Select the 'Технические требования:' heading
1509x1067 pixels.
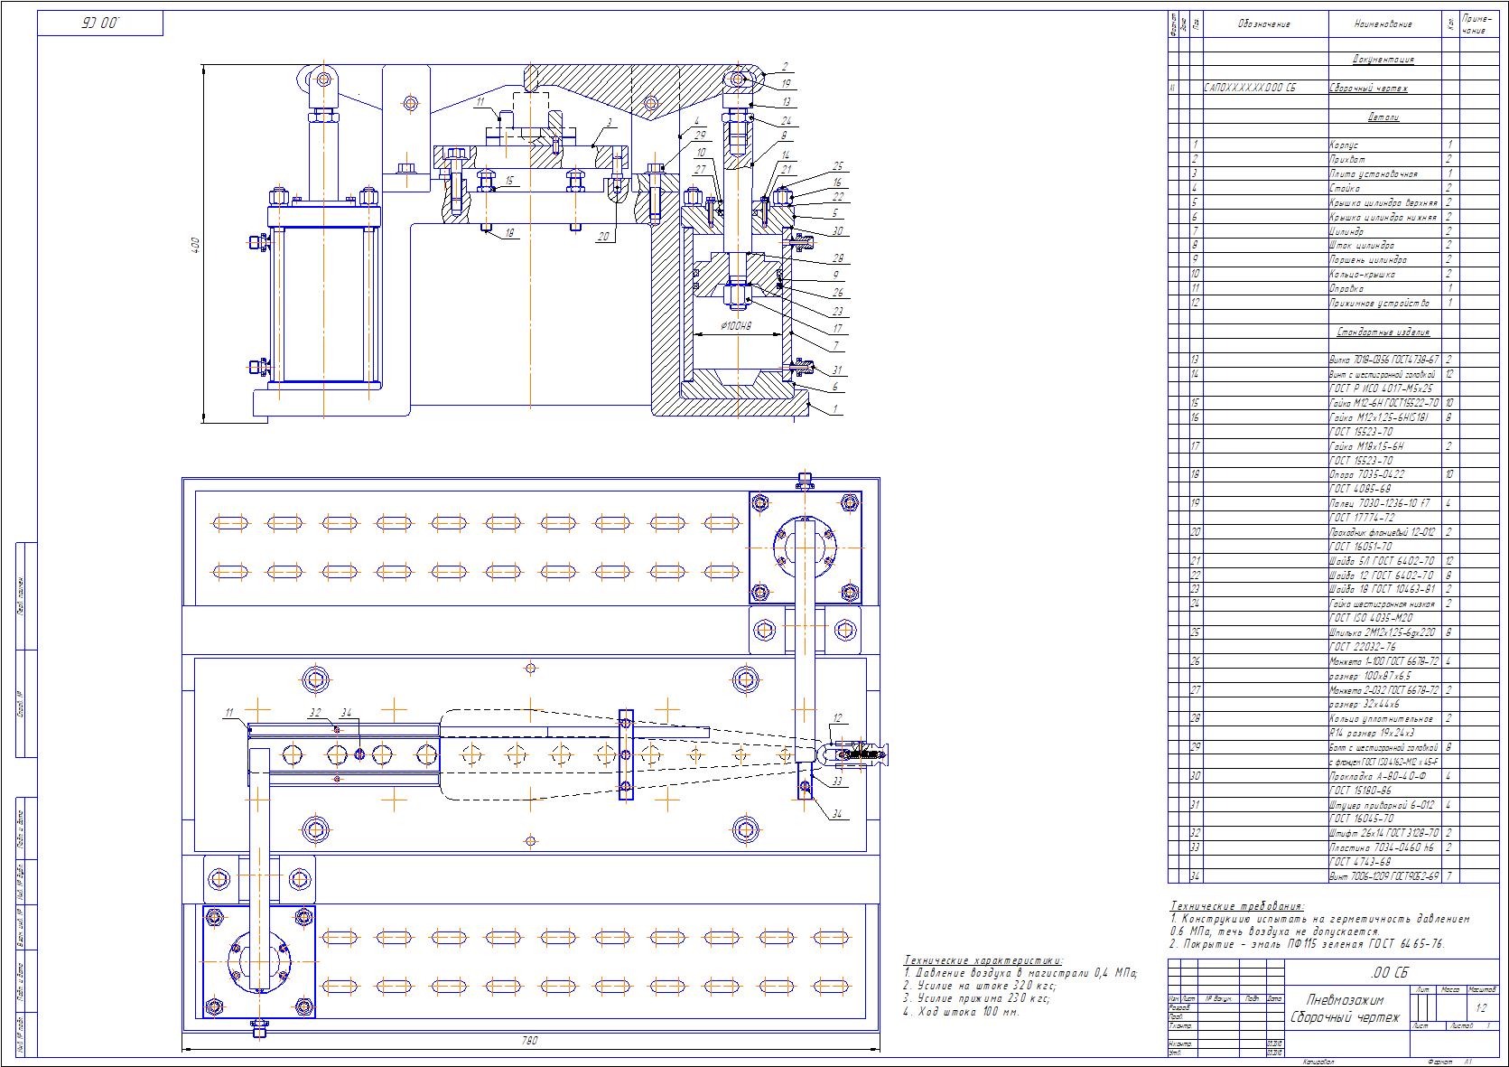click(1236, 906)
